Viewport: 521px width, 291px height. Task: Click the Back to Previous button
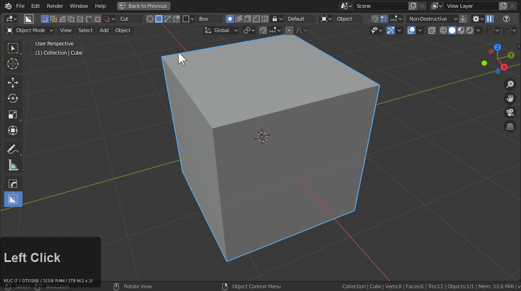pyautogui.click(x=143, y=6)
